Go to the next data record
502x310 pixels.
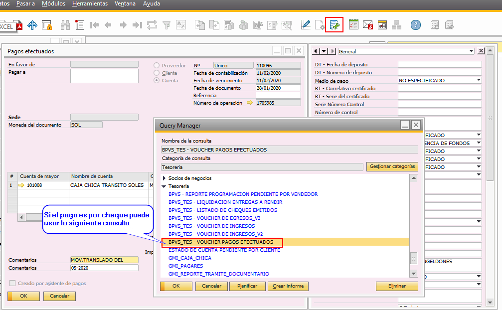tap(123, 25)
